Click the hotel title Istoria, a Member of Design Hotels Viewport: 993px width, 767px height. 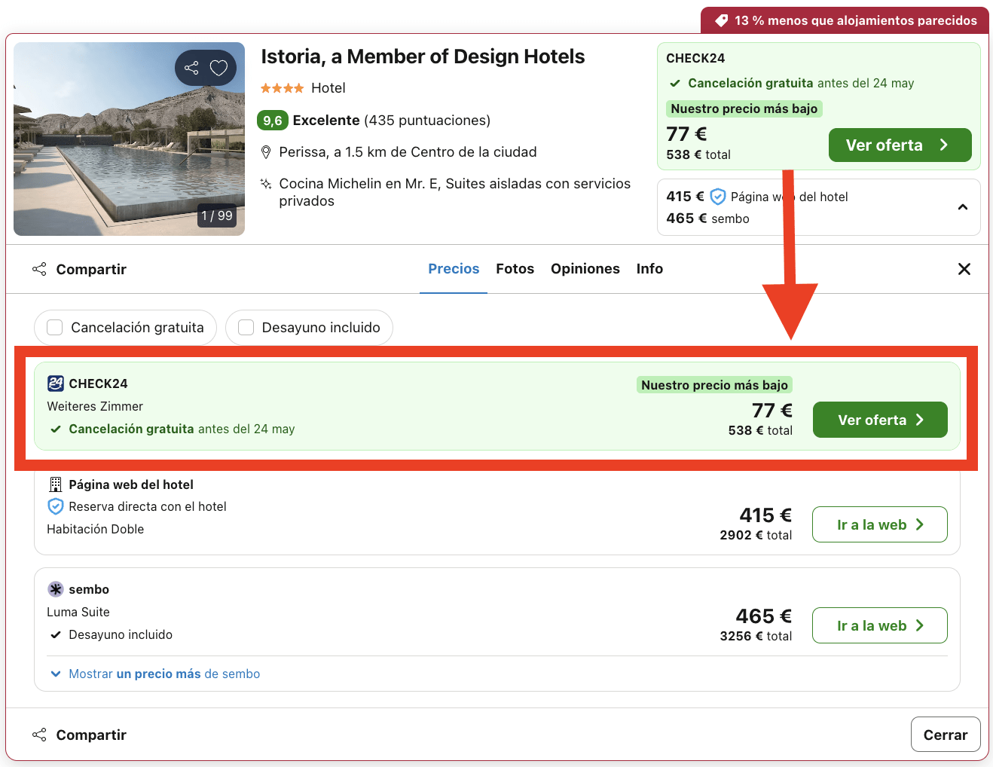423,57
